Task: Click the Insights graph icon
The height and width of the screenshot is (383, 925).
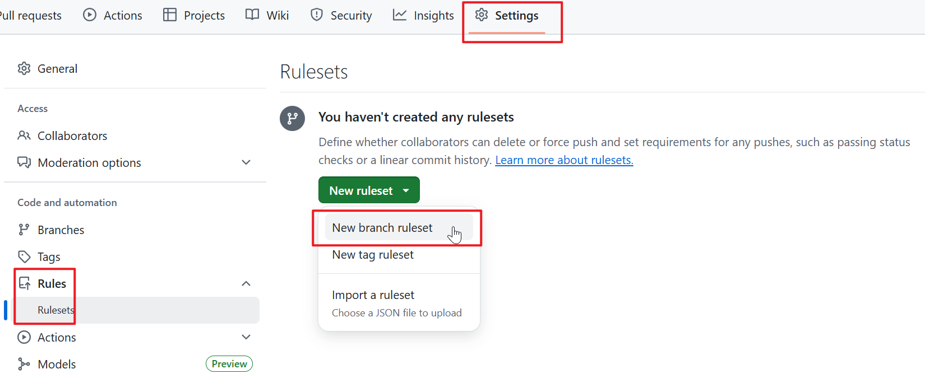Action: pos(400,15)
